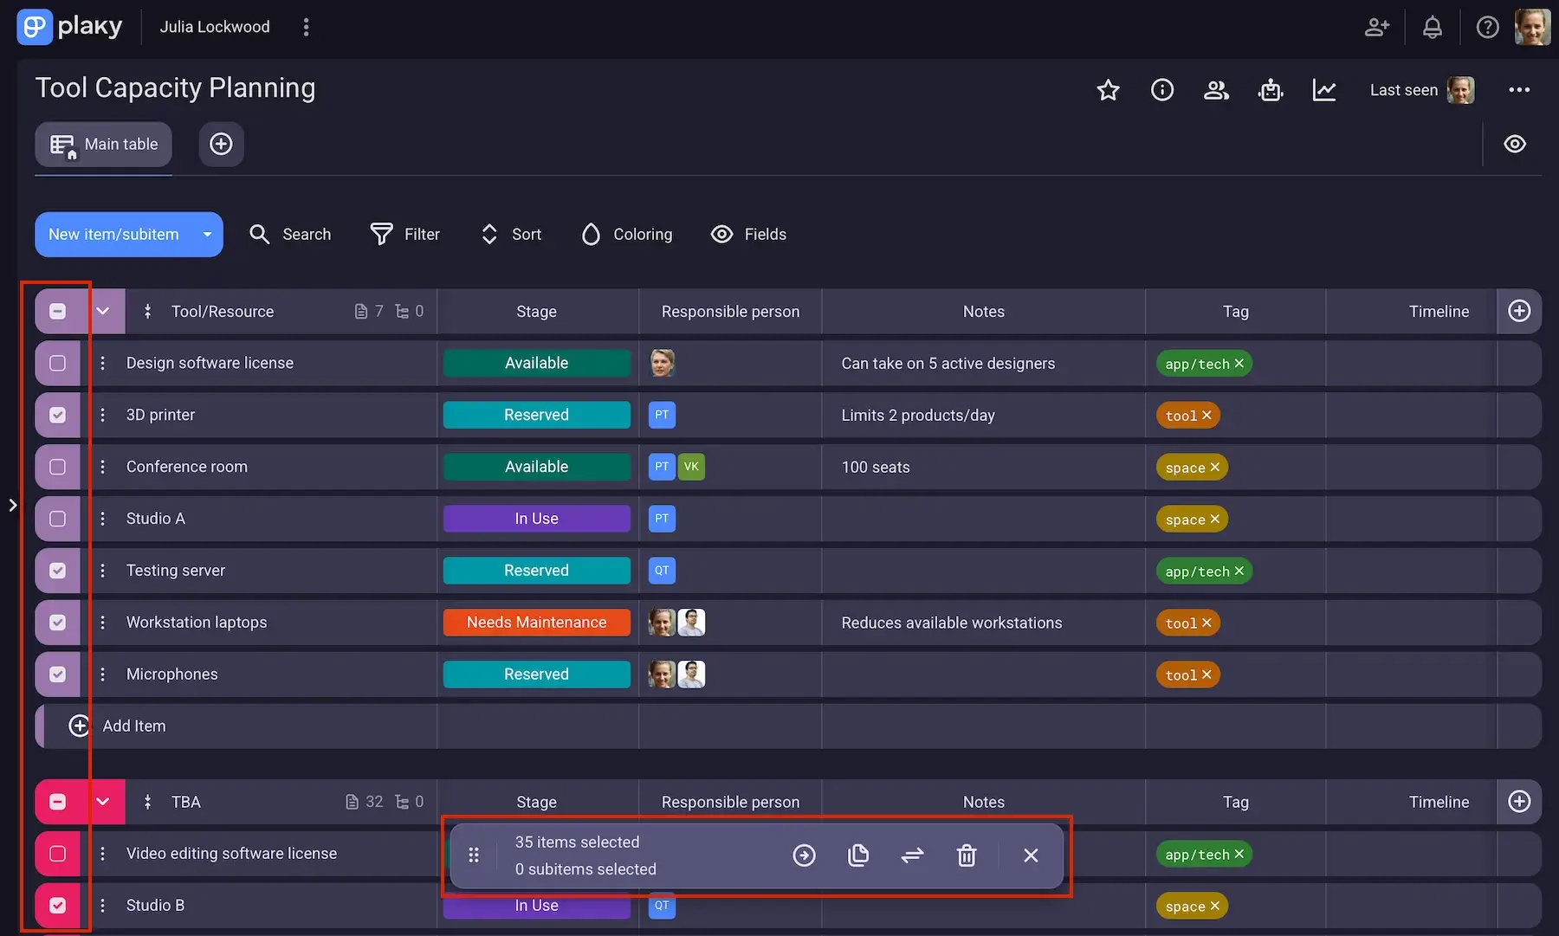Uncheck Workstation laptops checkbox

coord(57,623)
